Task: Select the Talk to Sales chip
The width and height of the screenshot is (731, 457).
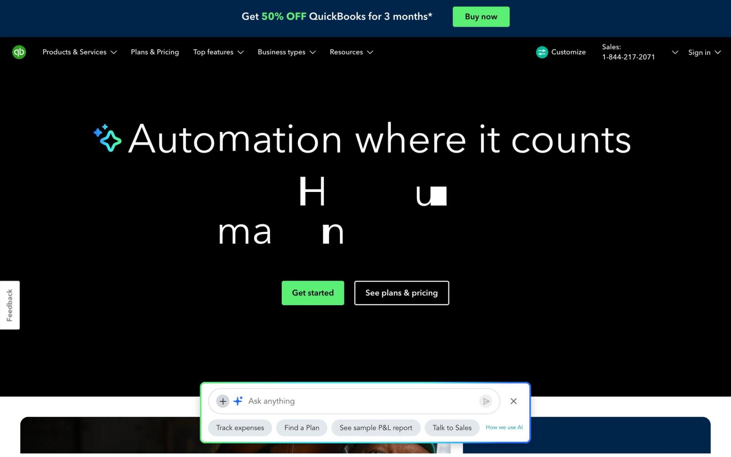Action: point(452,428)
